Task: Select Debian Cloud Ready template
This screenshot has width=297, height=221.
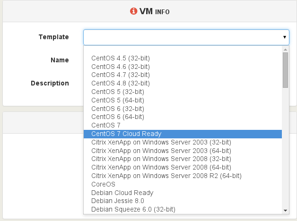Action: 183,193
